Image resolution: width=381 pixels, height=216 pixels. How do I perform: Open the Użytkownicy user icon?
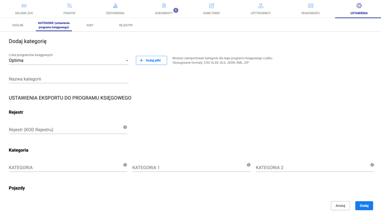261,6
